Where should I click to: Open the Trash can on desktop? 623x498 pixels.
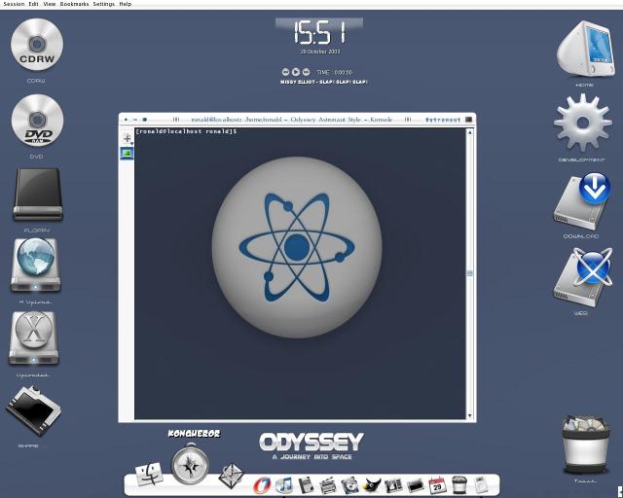pos(586,444)
